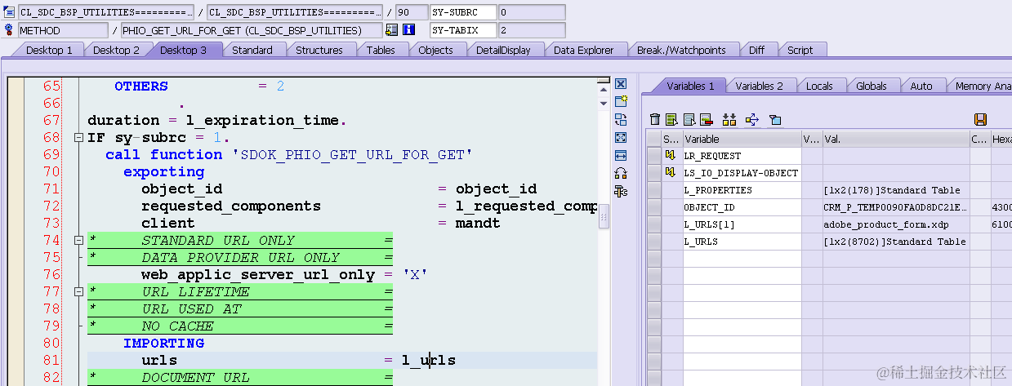Open the Objects tab

(x=435, y=50)
